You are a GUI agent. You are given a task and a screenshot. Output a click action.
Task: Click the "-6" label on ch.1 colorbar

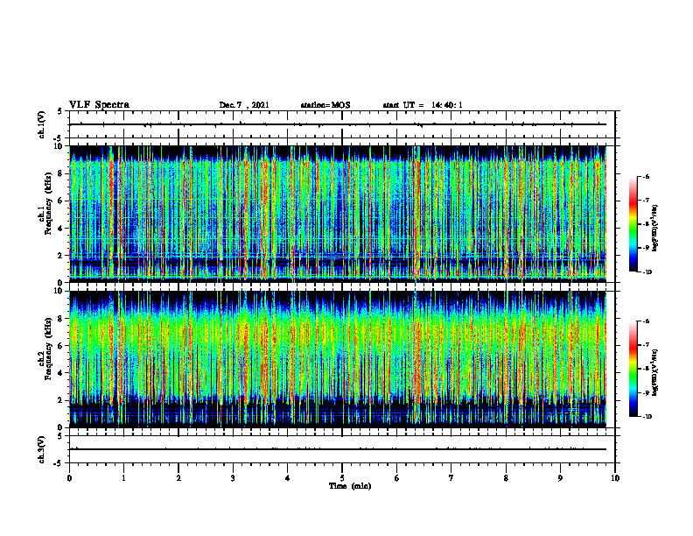pos(647,177)
